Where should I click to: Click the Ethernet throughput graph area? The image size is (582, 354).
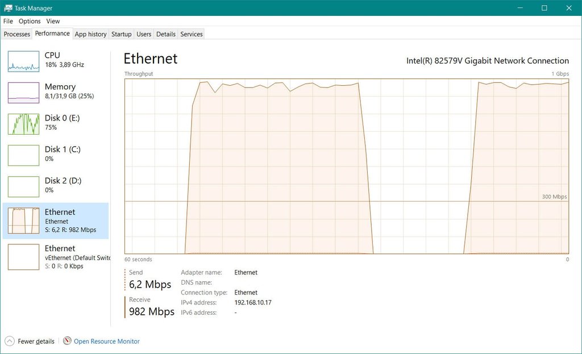click(x=346, y=166)
